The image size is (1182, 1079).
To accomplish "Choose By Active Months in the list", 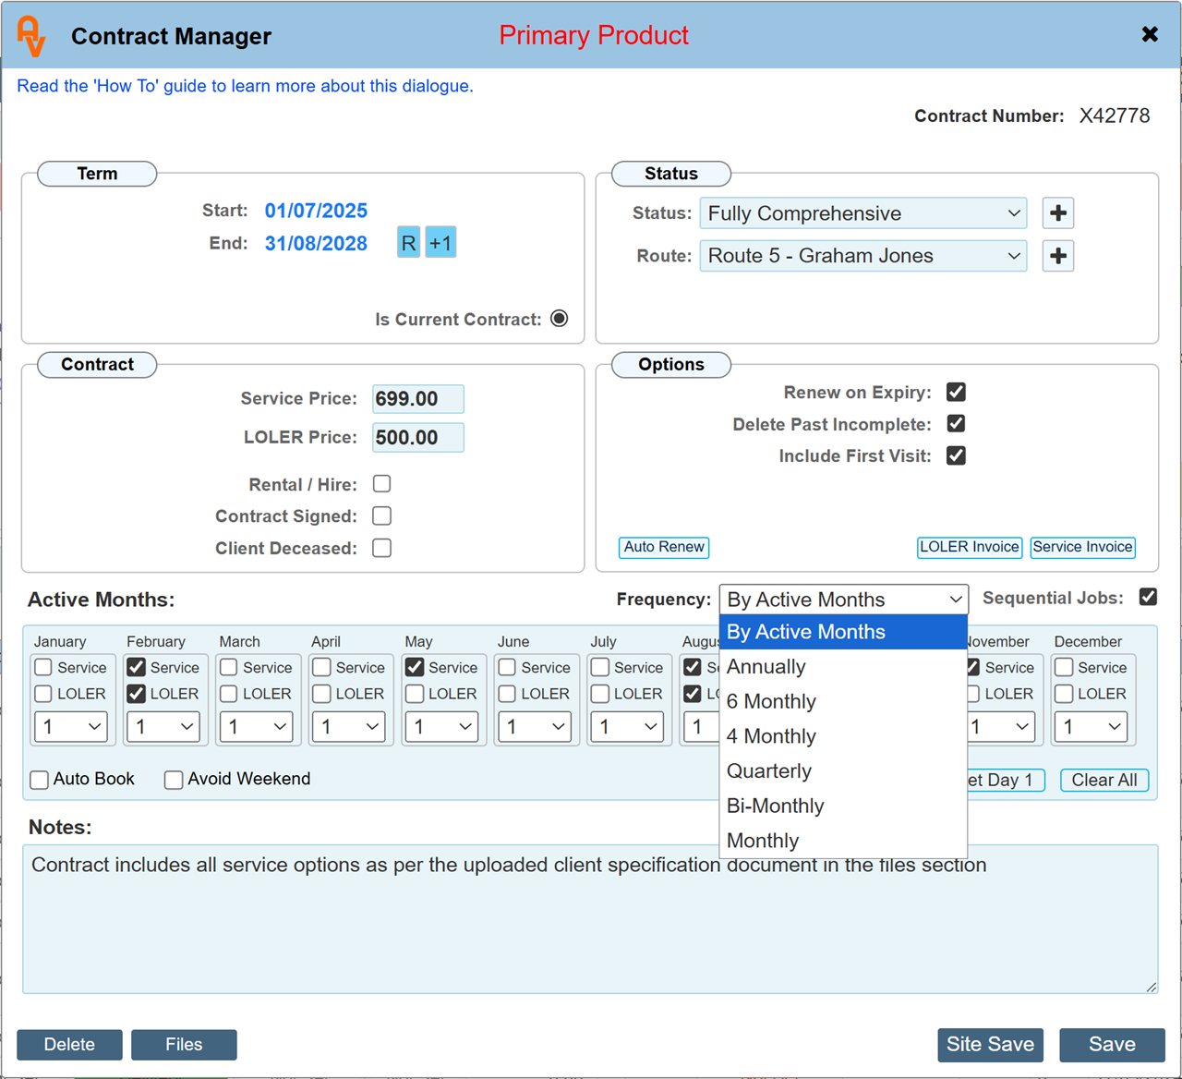I will [x=843, y=632].
